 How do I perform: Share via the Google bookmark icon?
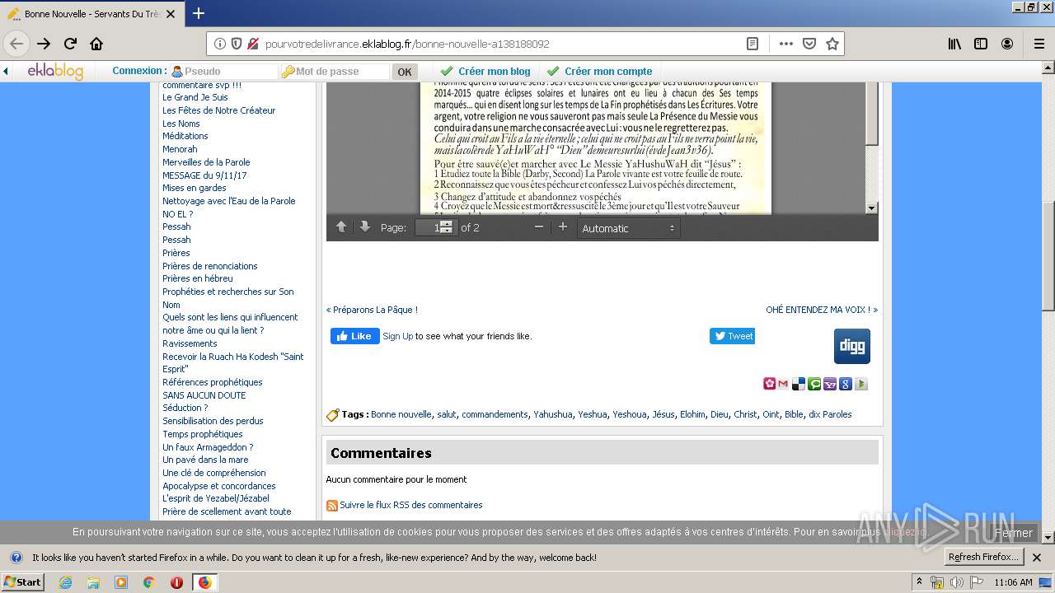(846, 384)
